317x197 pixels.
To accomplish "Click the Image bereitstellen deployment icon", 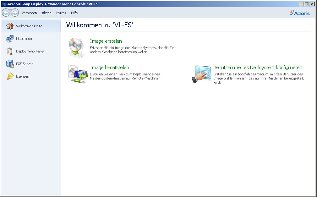I will click(78, 74).
